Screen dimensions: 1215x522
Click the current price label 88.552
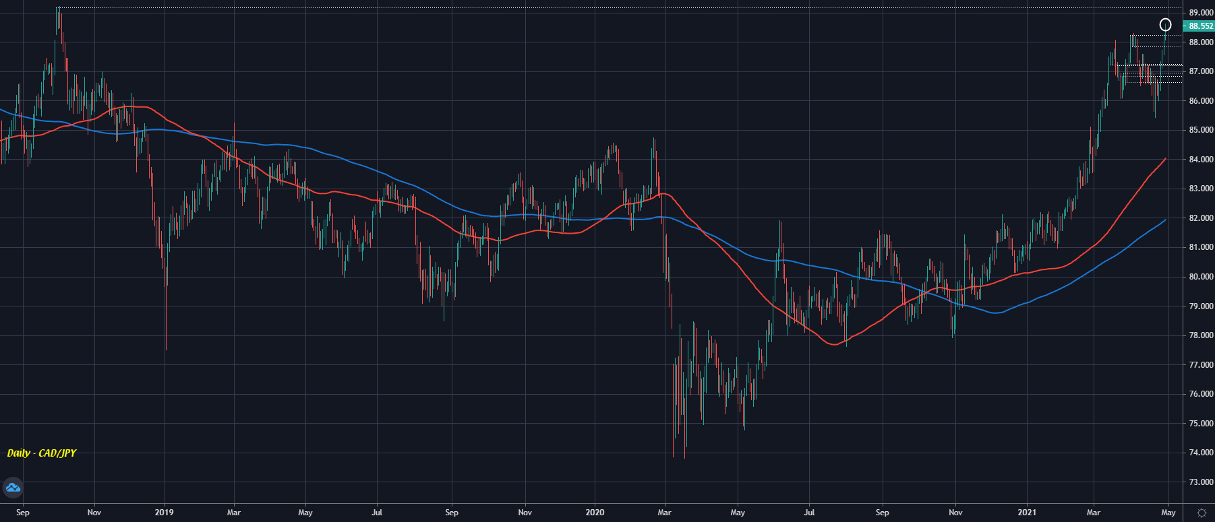(x=1200, y=26)
